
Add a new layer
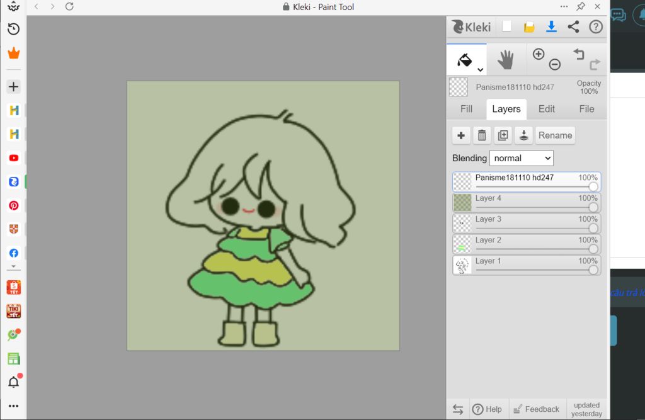coord(461,135)
